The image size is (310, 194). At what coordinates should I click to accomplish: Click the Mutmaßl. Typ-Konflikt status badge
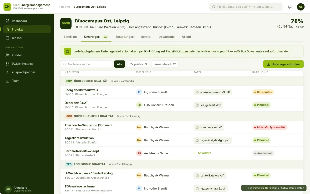(270, 127)
